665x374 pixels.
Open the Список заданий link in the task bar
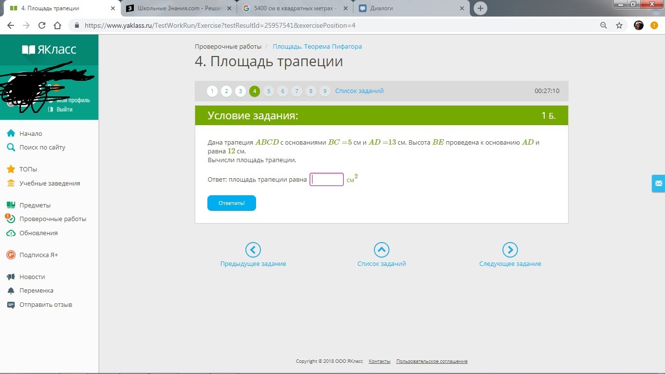click(359, 91)
